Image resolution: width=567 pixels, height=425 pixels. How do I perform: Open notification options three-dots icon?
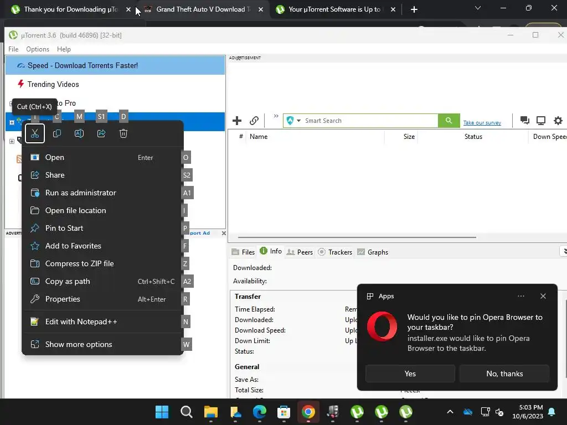coord(520,296)
